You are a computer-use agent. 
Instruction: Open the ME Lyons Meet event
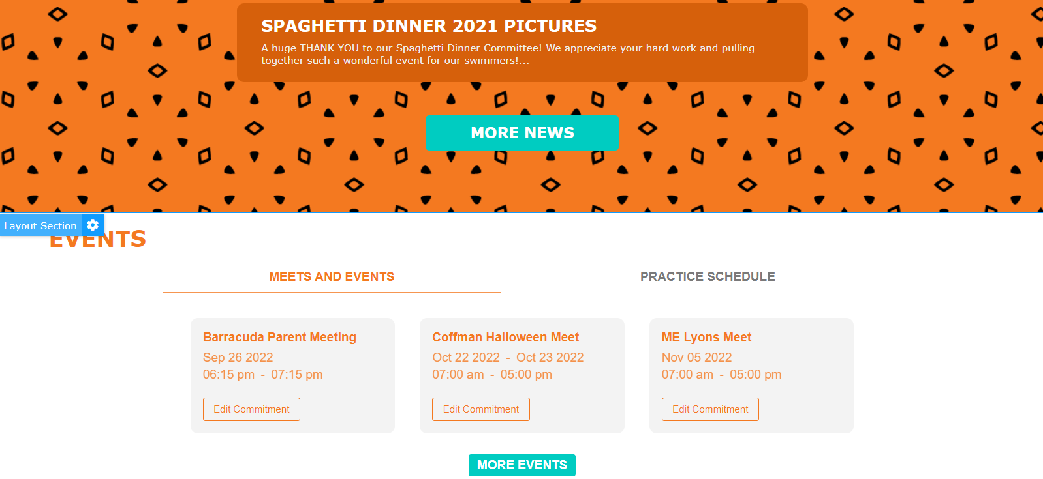click(x=706, y=337)
